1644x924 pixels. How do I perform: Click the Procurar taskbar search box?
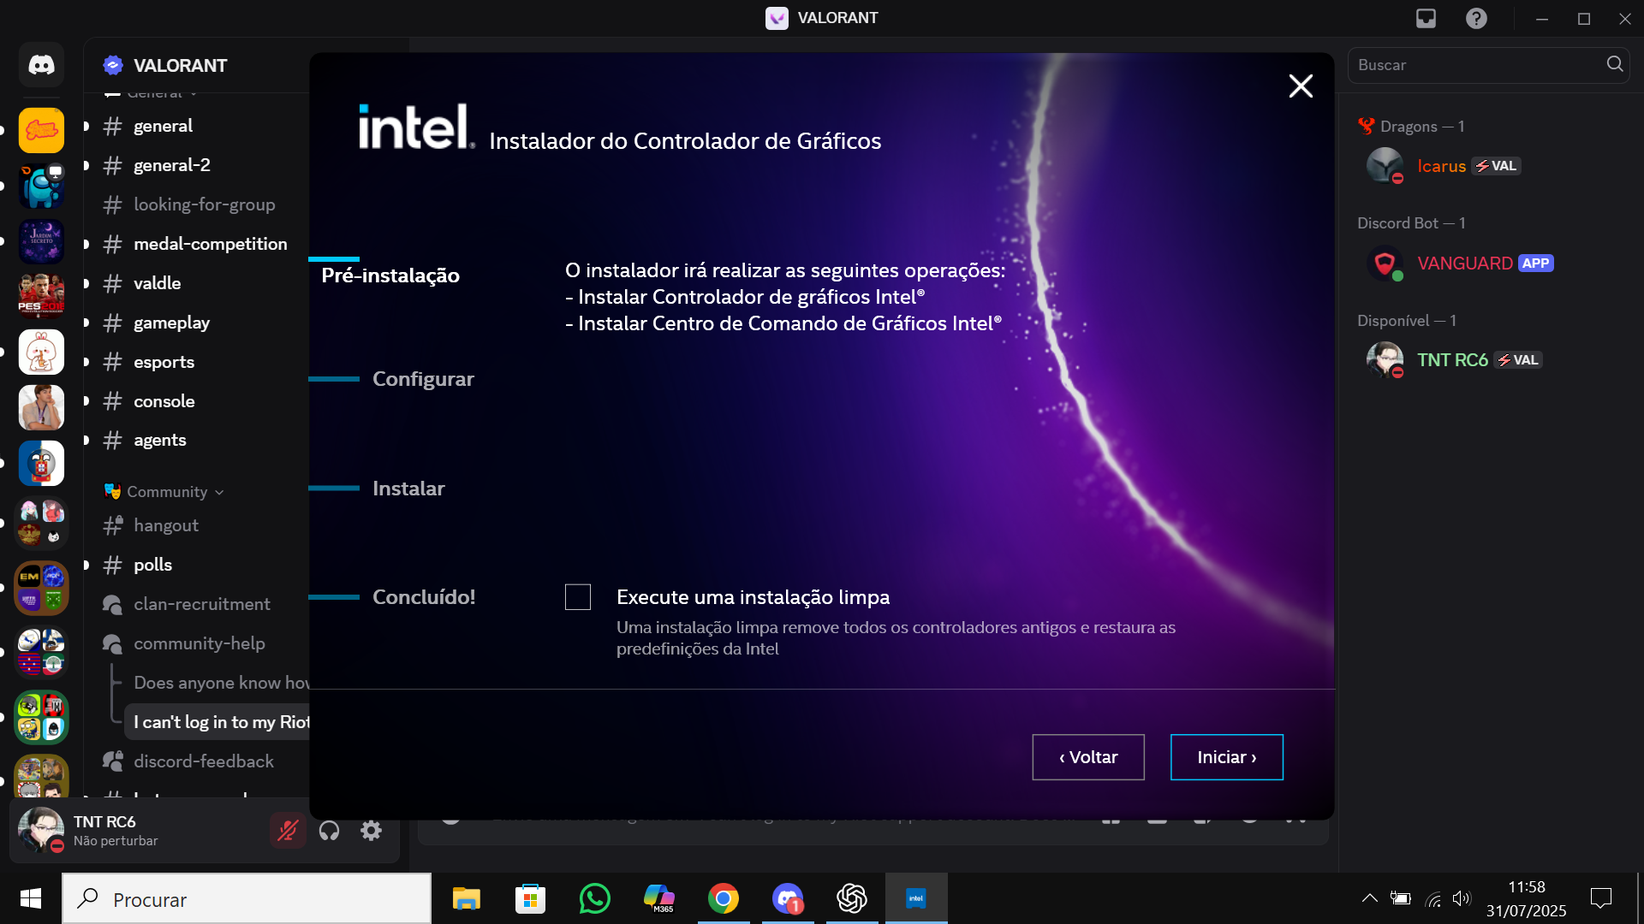pos(247,898)
